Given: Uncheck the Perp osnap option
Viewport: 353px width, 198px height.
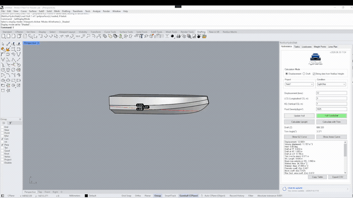Looking at the screenshot, I should 2,145.
